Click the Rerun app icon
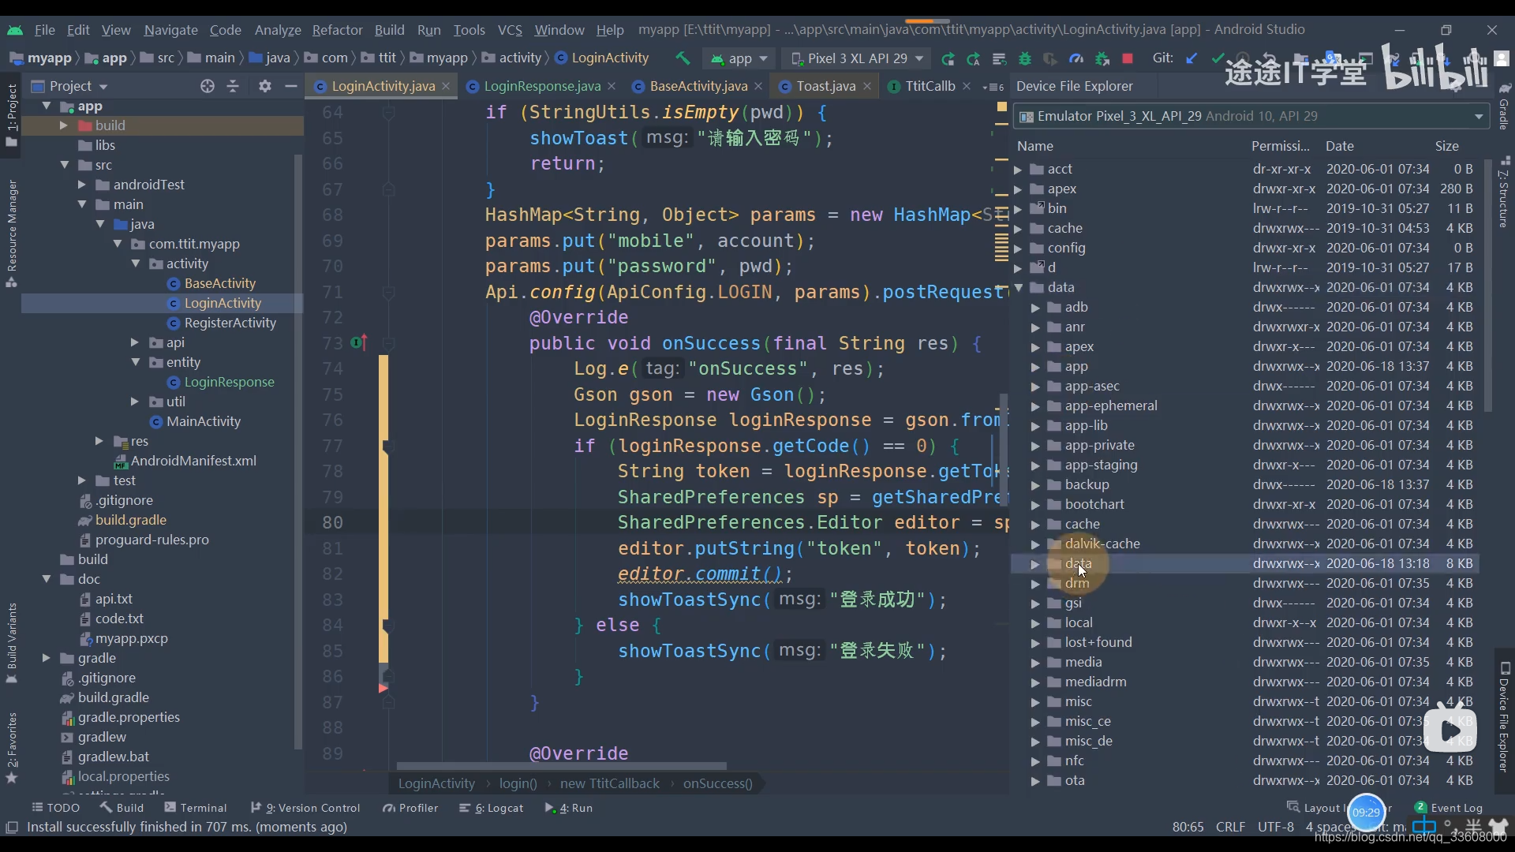This screenshot has height=852, width=1515. tap(948, 58)
